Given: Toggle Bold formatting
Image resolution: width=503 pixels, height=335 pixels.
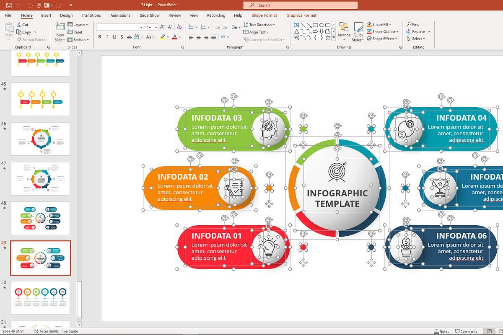Looking at the screenshot, I should pos(100,37).
